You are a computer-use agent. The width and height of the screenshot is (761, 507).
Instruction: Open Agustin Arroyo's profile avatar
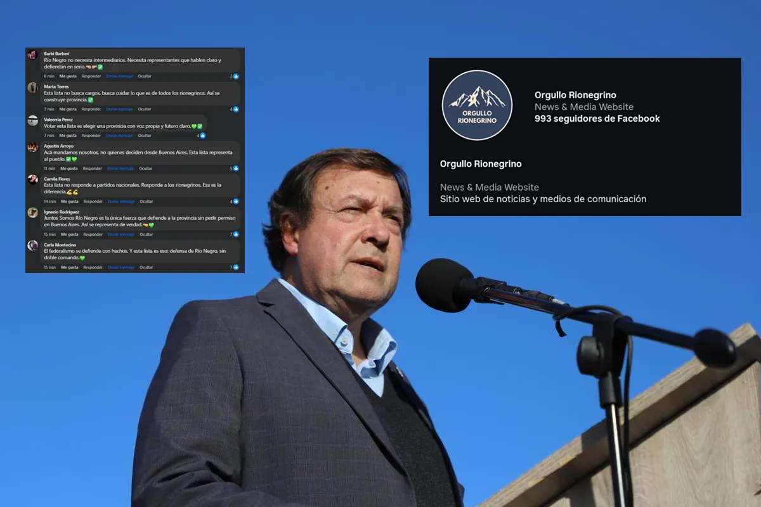32,147
